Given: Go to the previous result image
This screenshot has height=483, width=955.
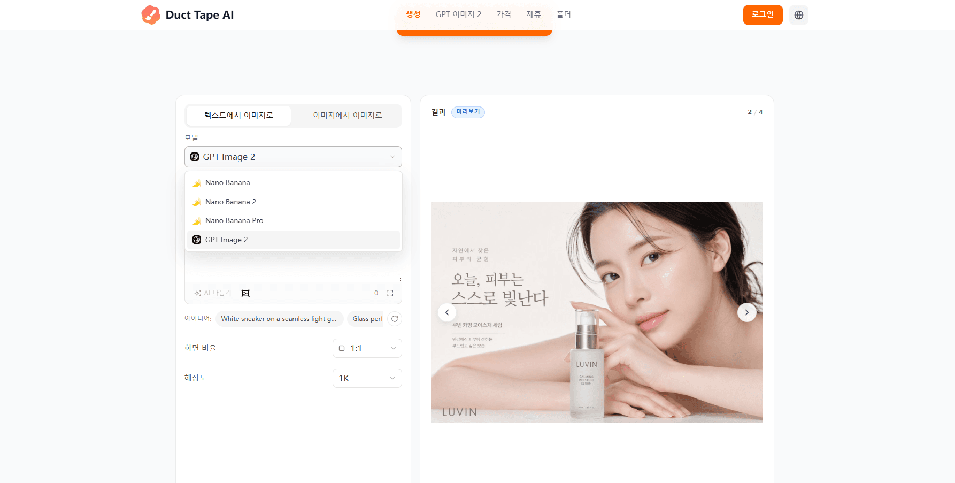Looking at the screenshot, I should tap(447, 312).
